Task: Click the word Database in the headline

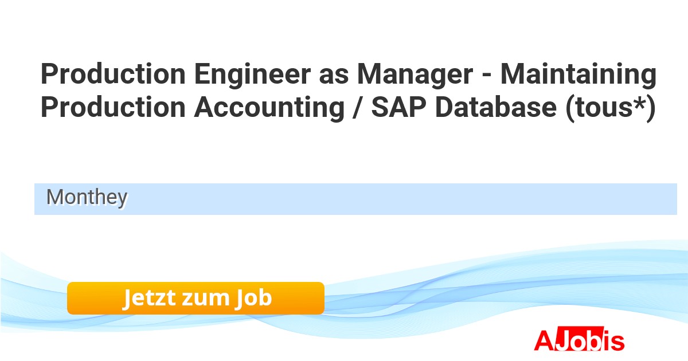Action: [492, 107]
